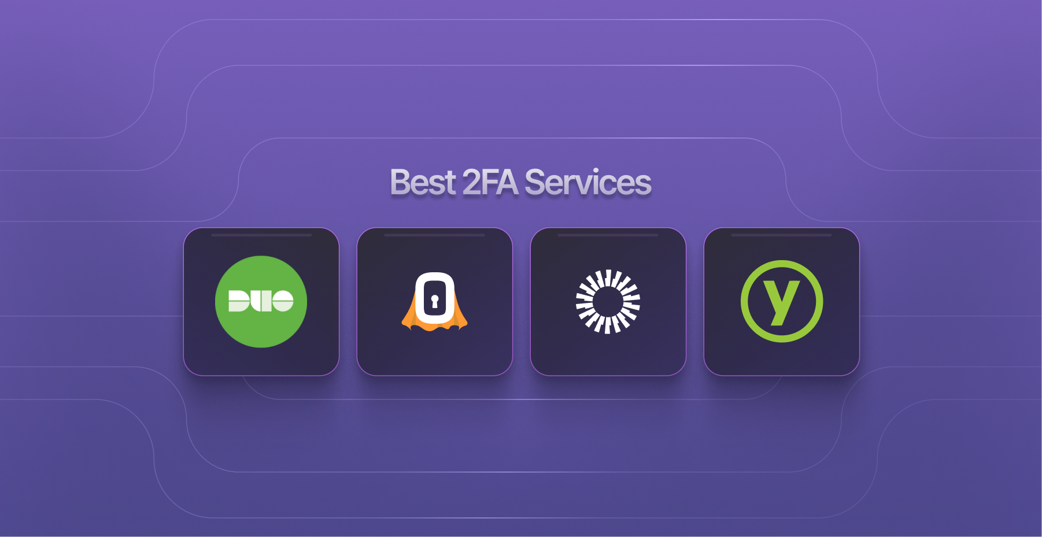
Task: Click the "Best 2FA Services" heading
Action: pyautogui.click(x=520, y=183)
